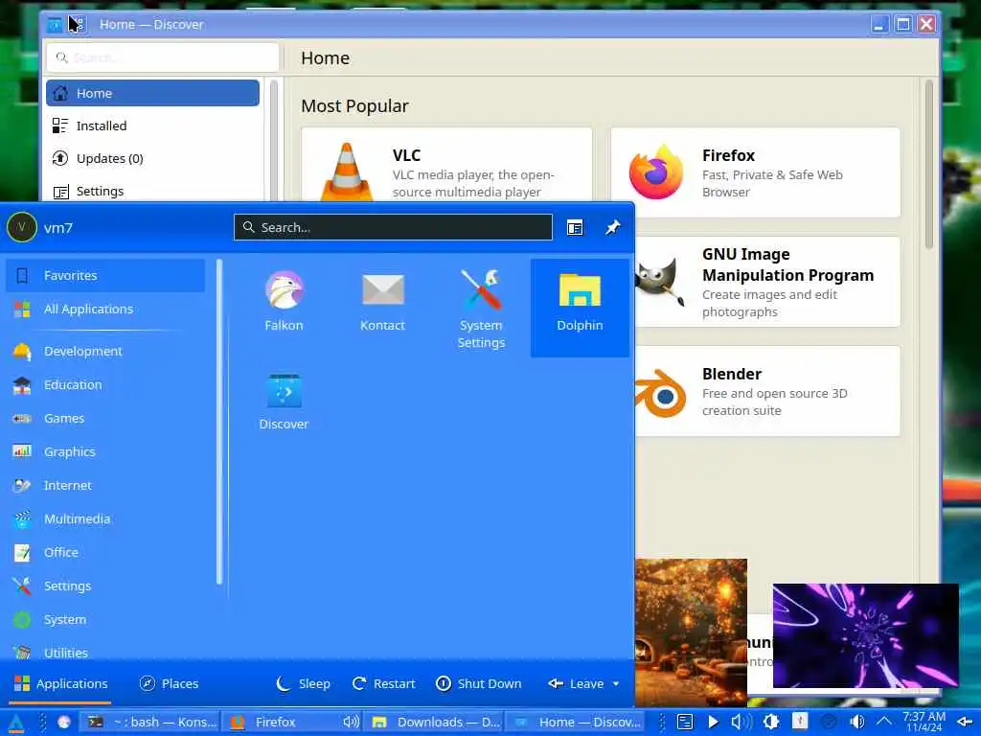Click the clock showing 7:37 AM
The width and height of the screenshot is (981, 736).
click(x=924, y=722)
